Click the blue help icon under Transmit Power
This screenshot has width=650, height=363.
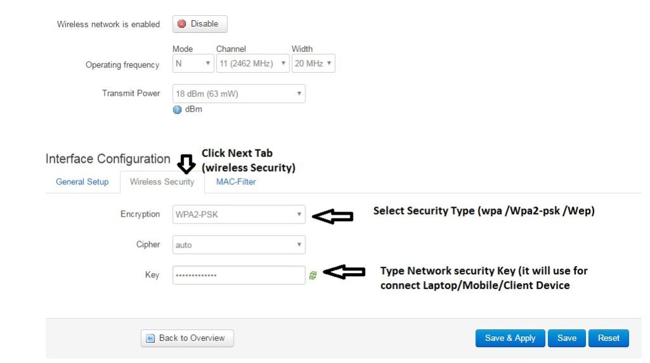click(177, 110)
